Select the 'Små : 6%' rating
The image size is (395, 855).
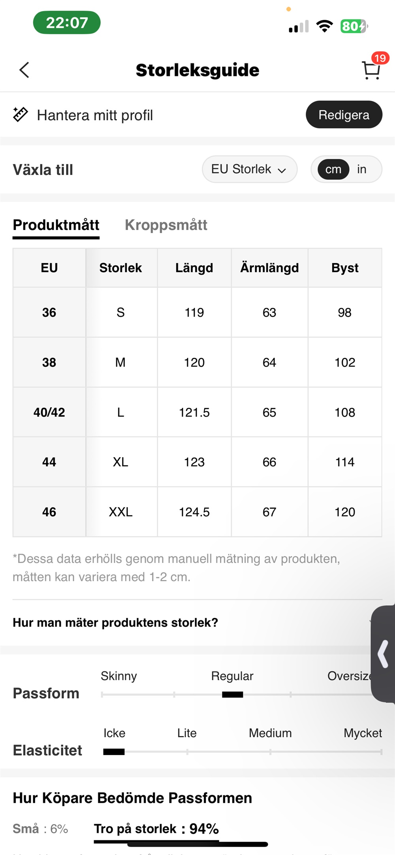pos(40,829)
